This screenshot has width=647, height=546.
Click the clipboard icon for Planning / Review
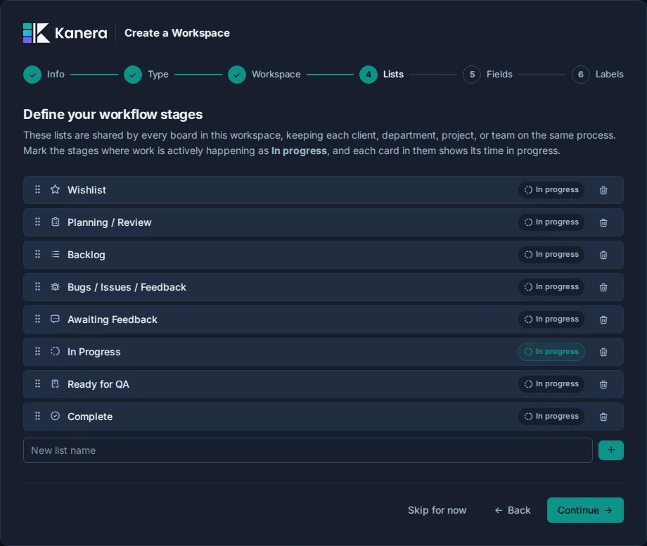tap(55, 222)
